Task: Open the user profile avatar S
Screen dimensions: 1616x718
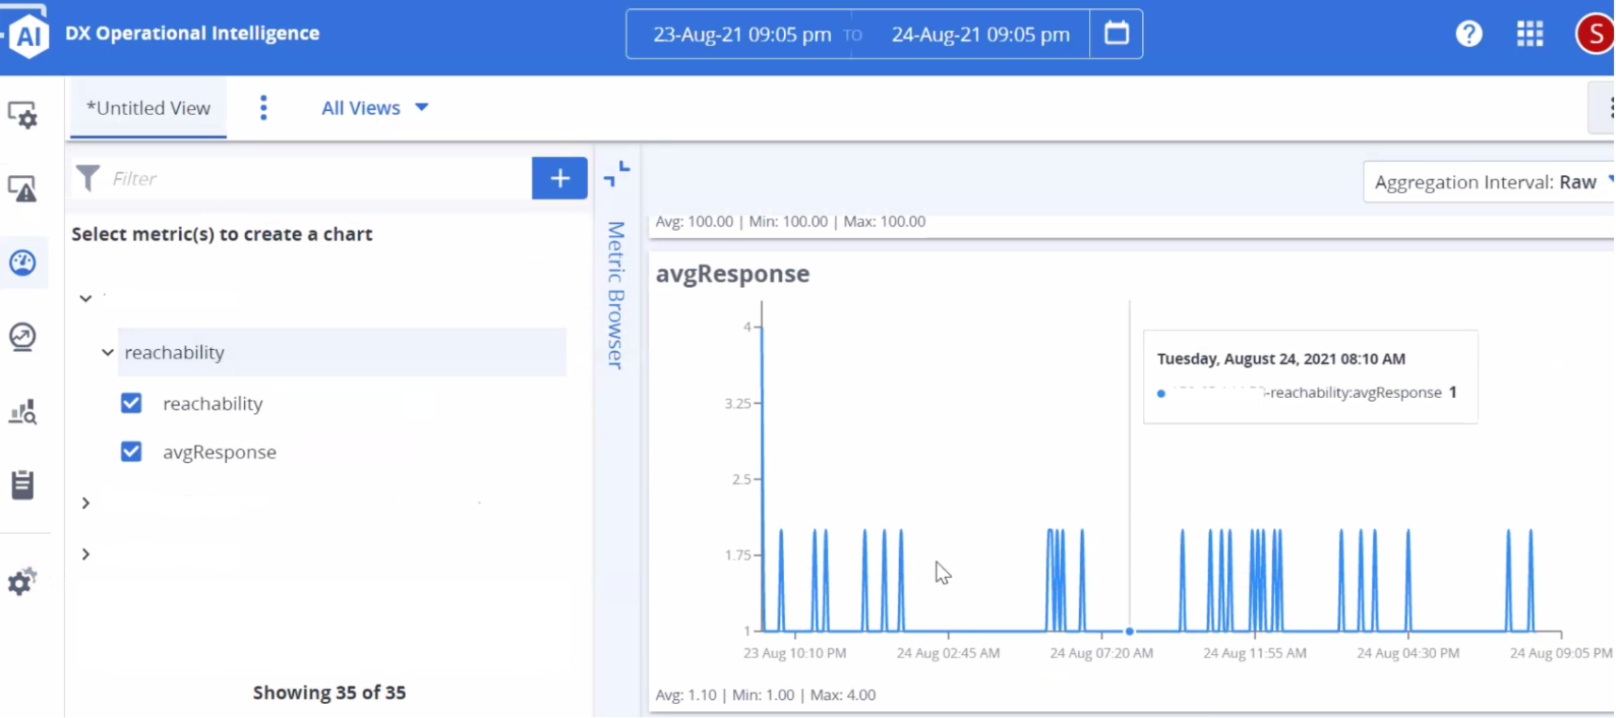Action: [x=1594, y=34]
